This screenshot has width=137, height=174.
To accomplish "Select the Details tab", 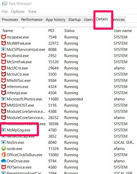I will (x=102, y=19).
